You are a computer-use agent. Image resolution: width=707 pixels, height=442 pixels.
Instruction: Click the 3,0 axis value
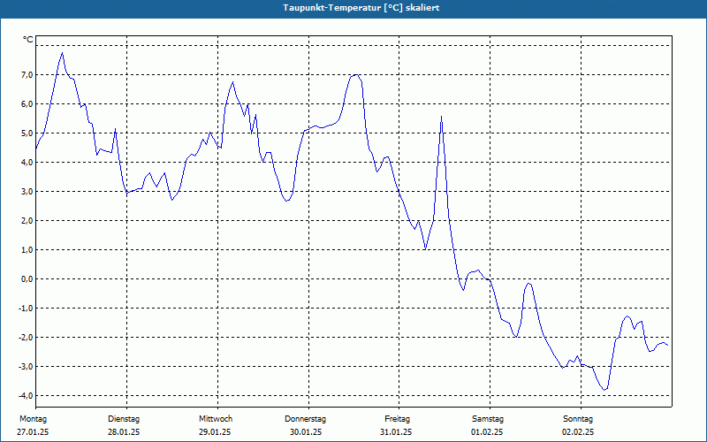[27, 192]
